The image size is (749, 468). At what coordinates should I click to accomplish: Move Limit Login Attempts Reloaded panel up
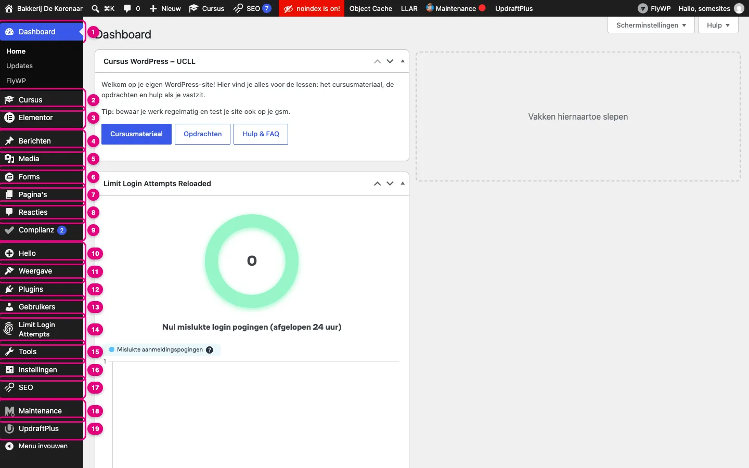pyautogui.click(x=378, y=184)
